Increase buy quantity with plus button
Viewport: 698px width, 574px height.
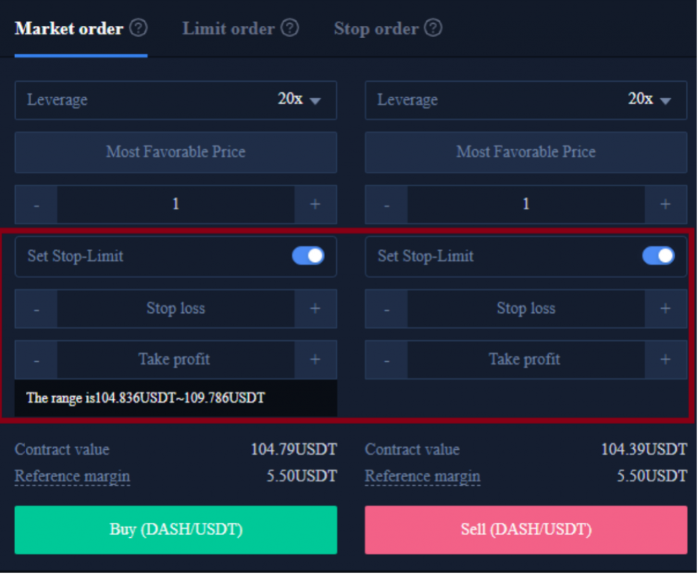click(315, 205)
